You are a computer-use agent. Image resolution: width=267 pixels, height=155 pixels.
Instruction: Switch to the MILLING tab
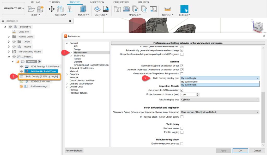[35, 2]
